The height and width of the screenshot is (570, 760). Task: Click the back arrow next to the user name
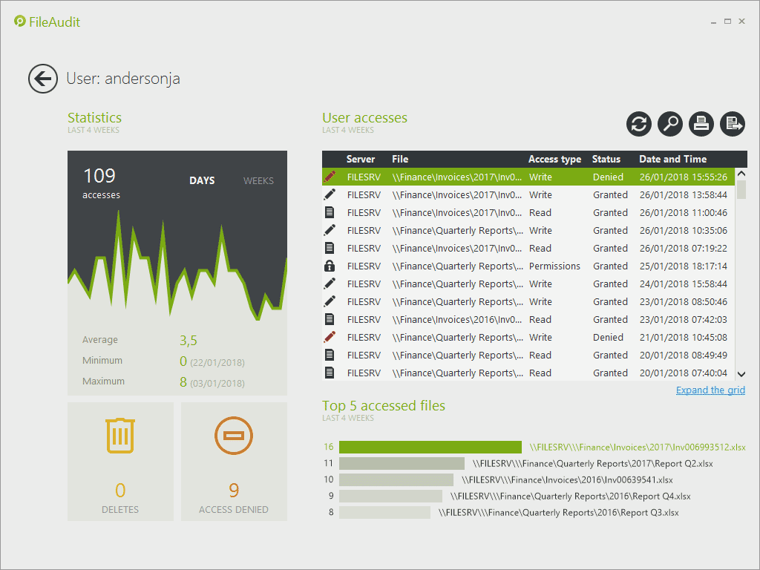43,79
